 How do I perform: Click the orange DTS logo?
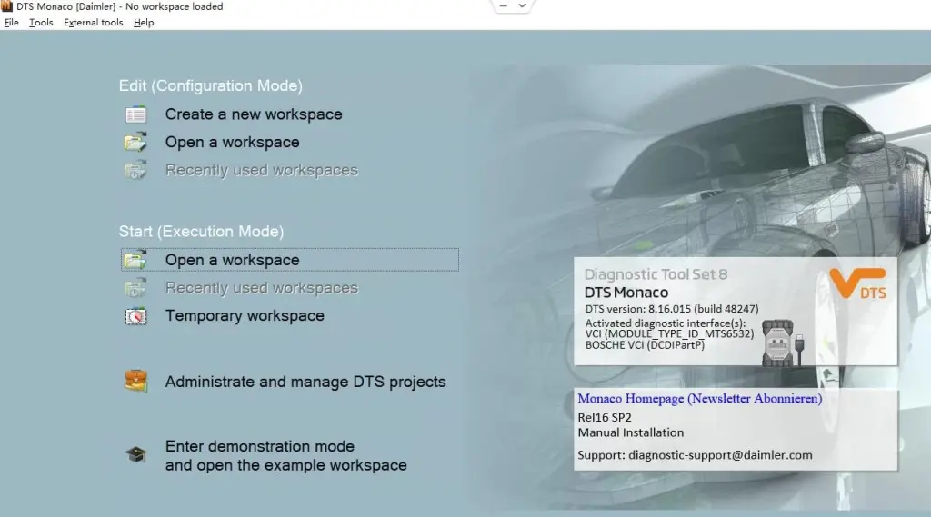coord(858,283)
